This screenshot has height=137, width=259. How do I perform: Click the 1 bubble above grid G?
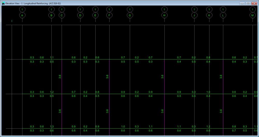(130, 9)
